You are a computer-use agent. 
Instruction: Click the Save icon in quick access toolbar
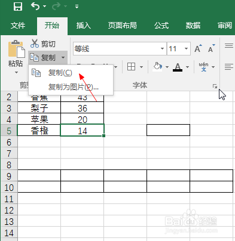coord(18,7)
